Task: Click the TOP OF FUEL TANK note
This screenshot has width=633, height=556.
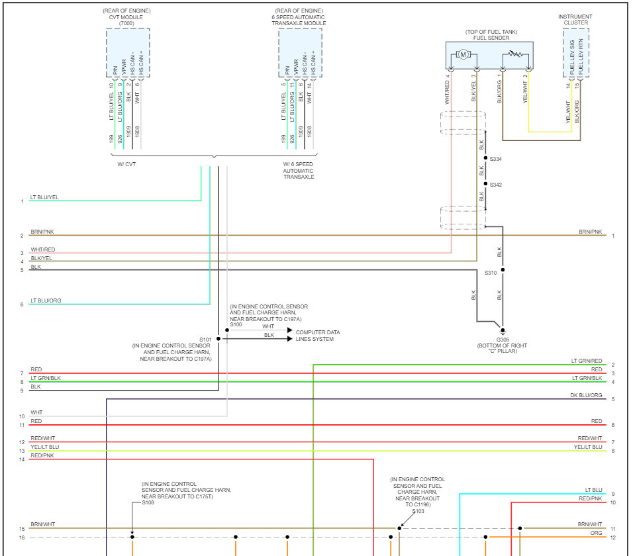Action: [x=491, y=32]
